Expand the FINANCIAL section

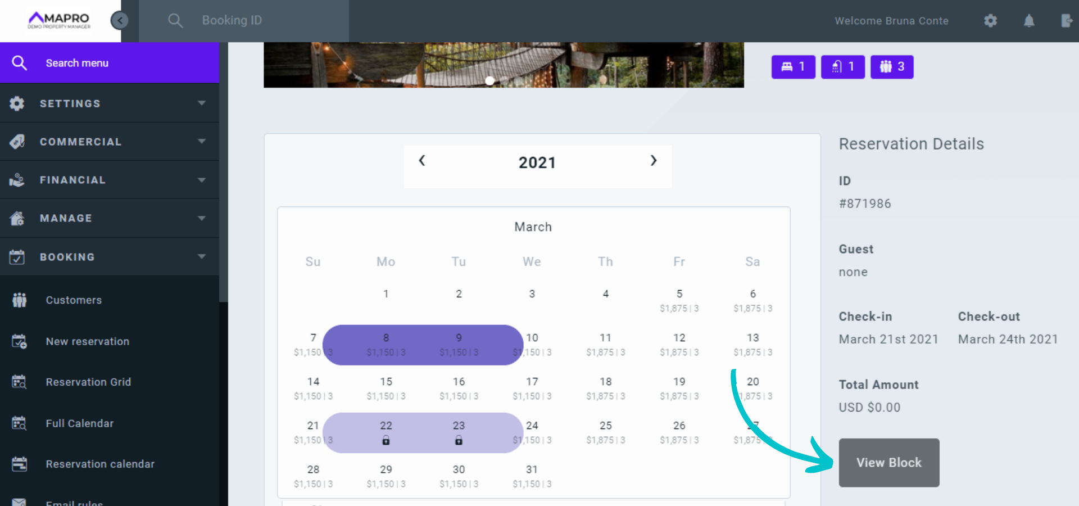tap(110, 180)
